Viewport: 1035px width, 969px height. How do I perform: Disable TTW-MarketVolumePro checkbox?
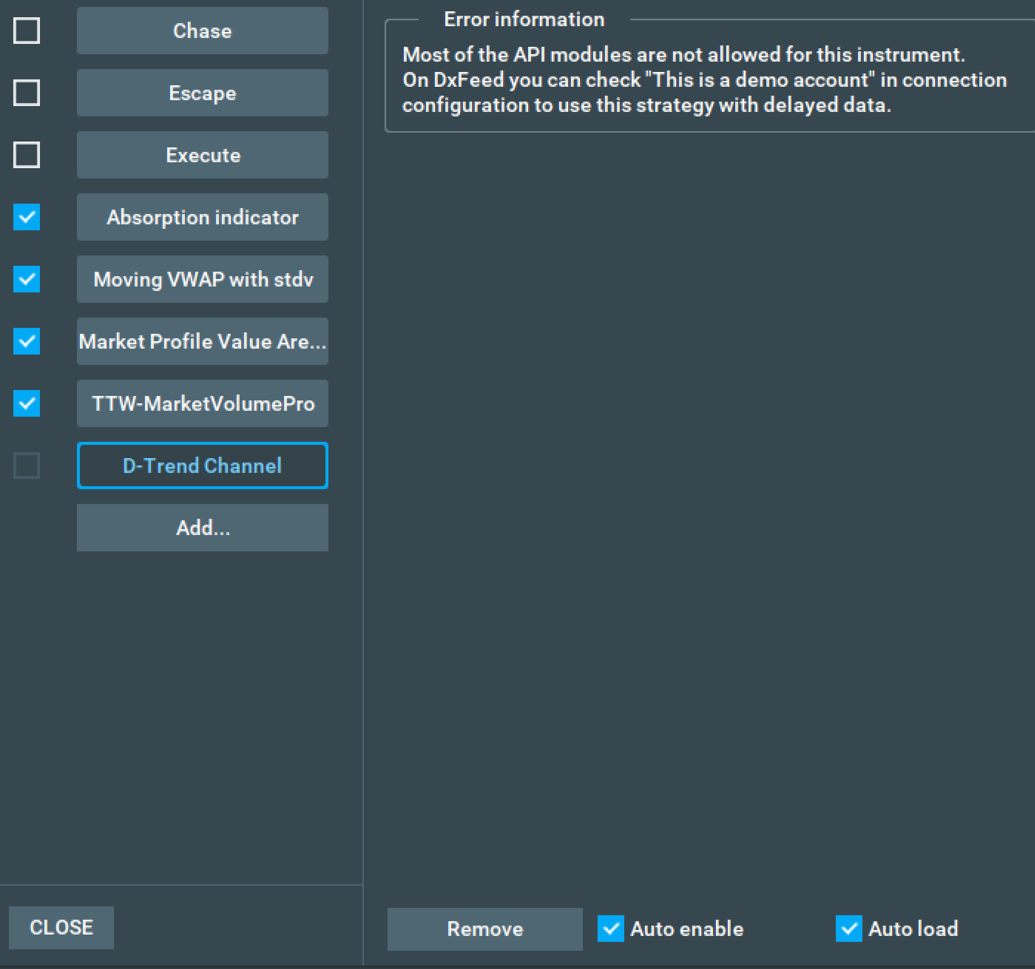coord(27,403)
